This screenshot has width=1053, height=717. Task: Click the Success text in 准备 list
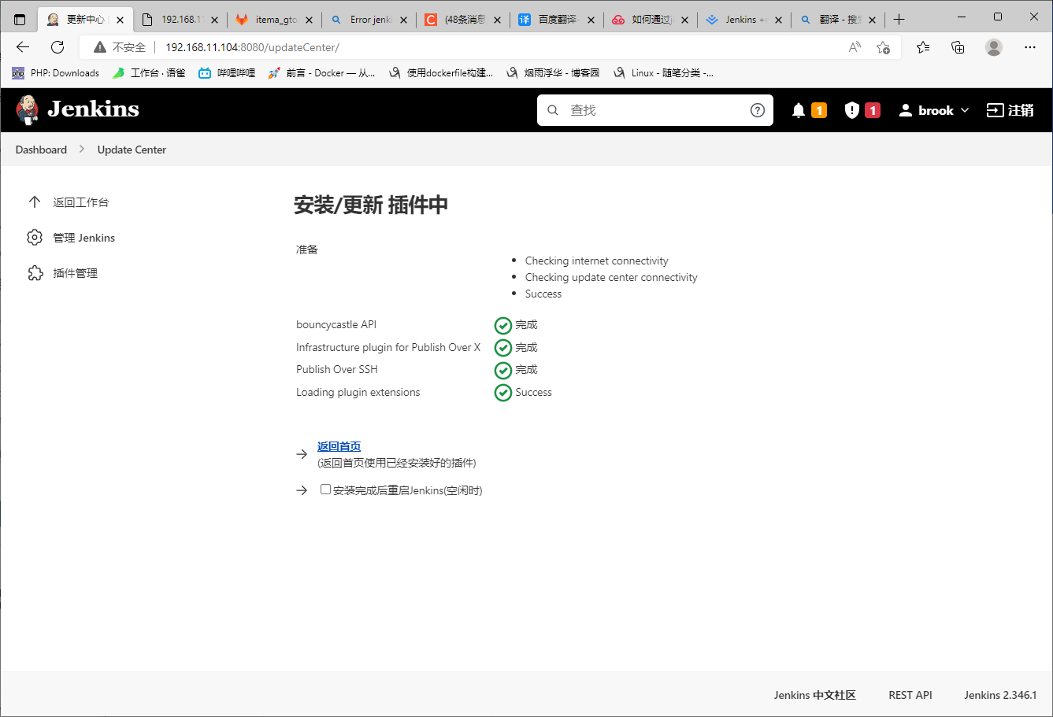pos(543,294)
